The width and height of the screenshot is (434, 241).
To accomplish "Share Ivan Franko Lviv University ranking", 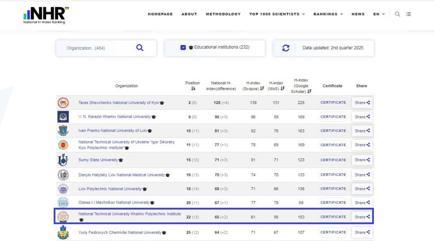I will [x=362, y=131].
